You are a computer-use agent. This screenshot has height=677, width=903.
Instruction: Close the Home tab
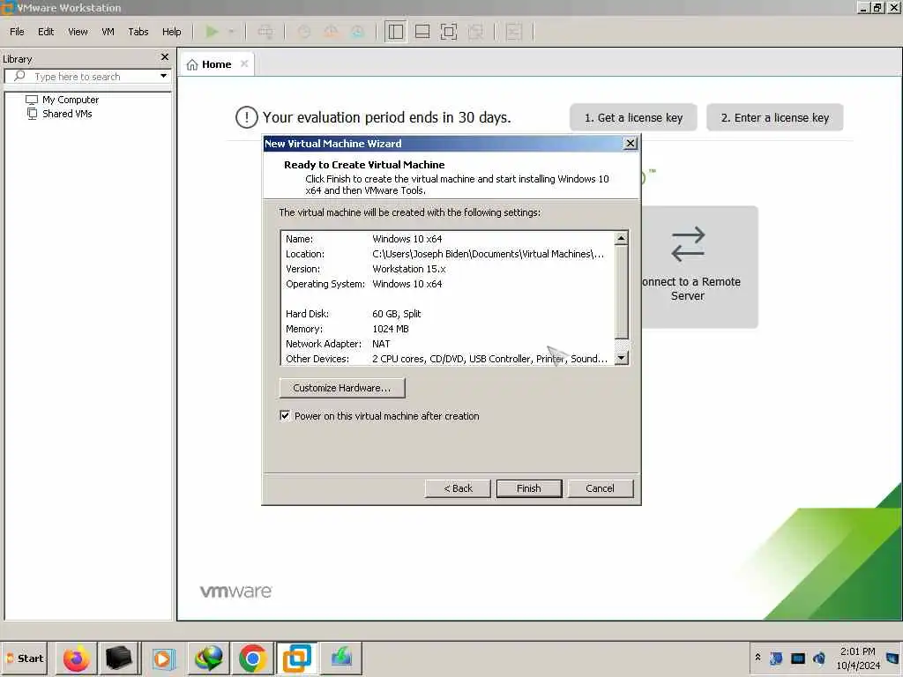[x=244, y=63]
